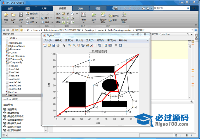Switch to the APP ribbon tab

pos(44,9)
